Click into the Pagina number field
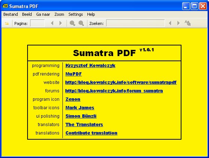 (x=37, y=23)
